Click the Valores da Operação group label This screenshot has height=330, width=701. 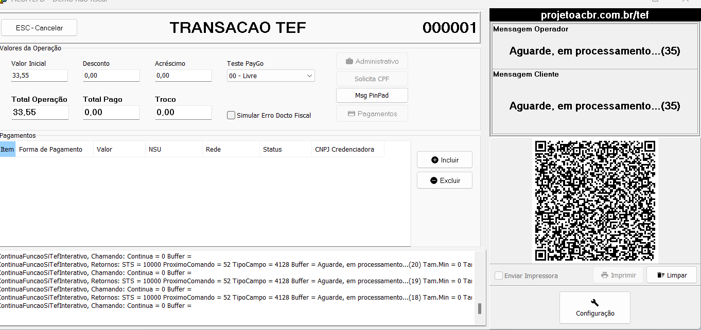tap(30, 48)
